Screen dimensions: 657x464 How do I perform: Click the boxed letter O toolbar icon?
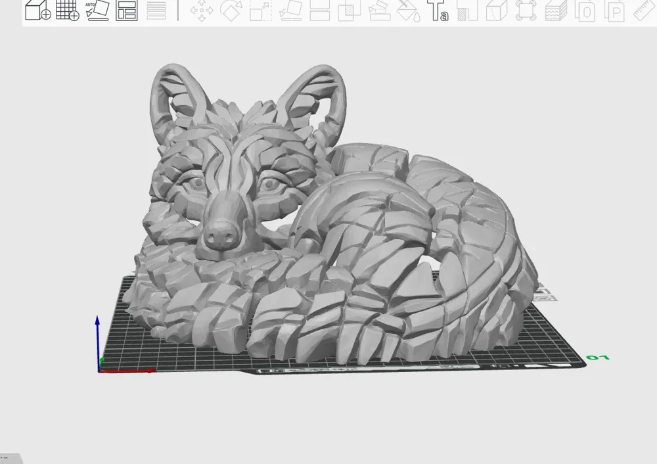tap(585, 11)
